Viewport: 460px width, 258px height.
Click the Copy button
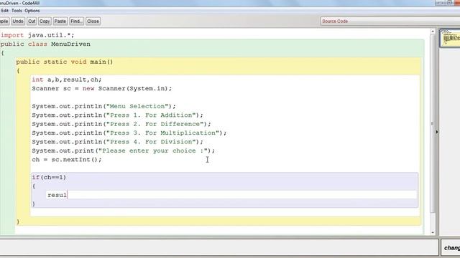pyautogui.click(x=45, y=21)
